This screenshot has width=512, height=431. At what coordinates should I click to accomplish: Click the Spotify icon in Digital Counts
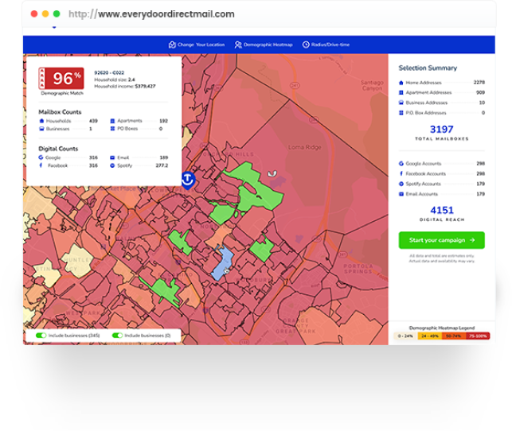[x=112, y=165]
